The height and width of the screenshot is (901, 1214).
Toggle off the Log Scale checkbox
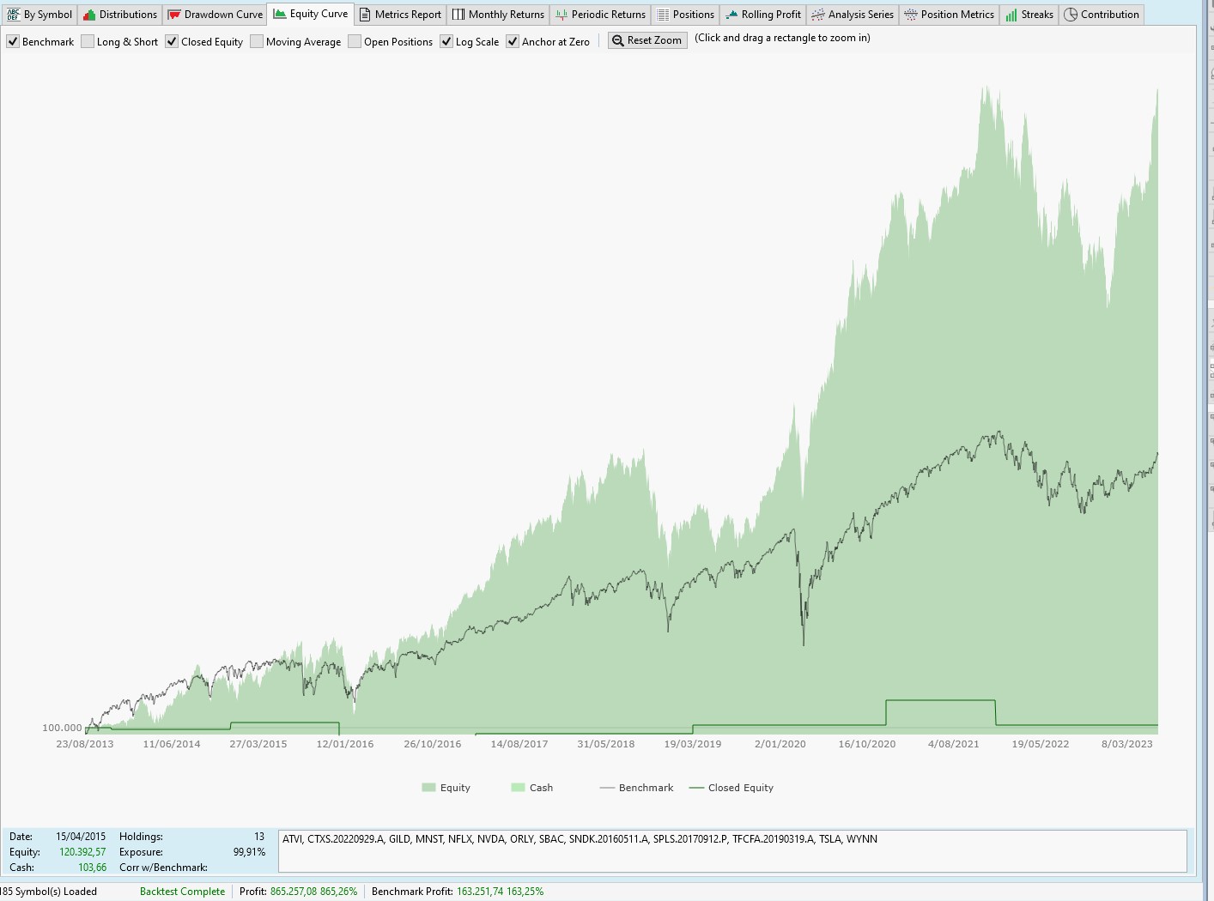click(x=446, y=41)
